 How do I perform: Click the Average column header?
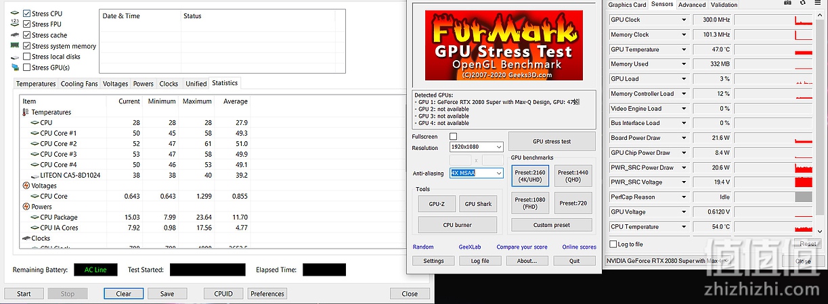tap(236, 101)
